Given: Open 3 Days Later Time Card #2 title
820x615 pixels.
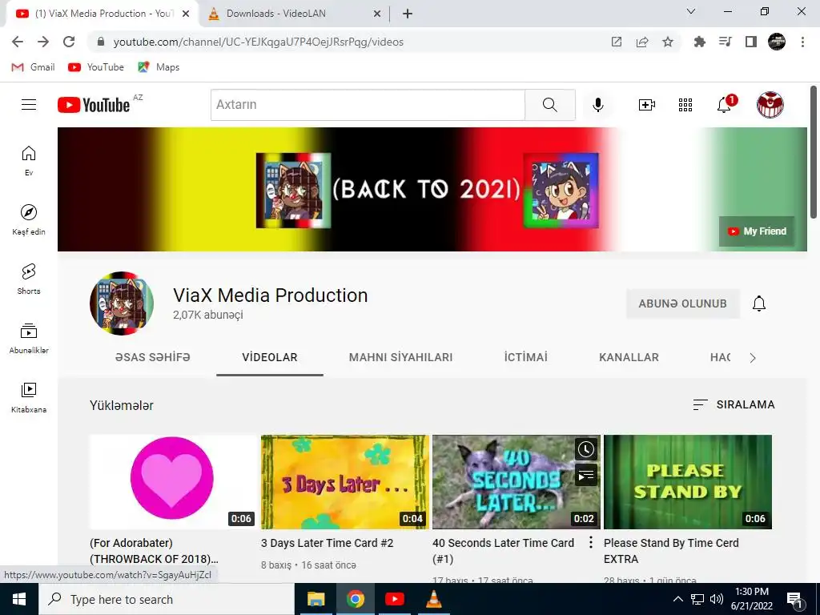Looking at the screenshot, I should pos(327,543).
